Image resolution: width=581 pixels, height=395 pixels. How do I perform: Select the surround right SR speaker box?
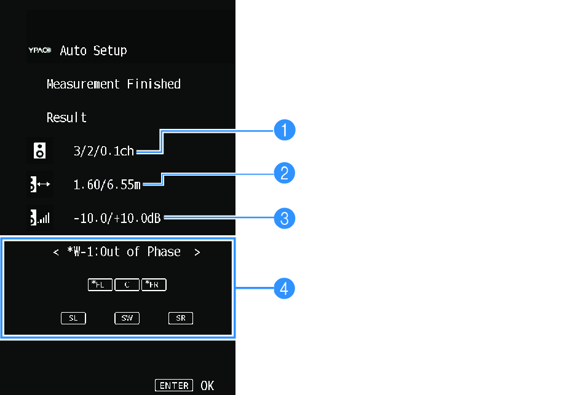pyautogui.click(x=181, y=318)
